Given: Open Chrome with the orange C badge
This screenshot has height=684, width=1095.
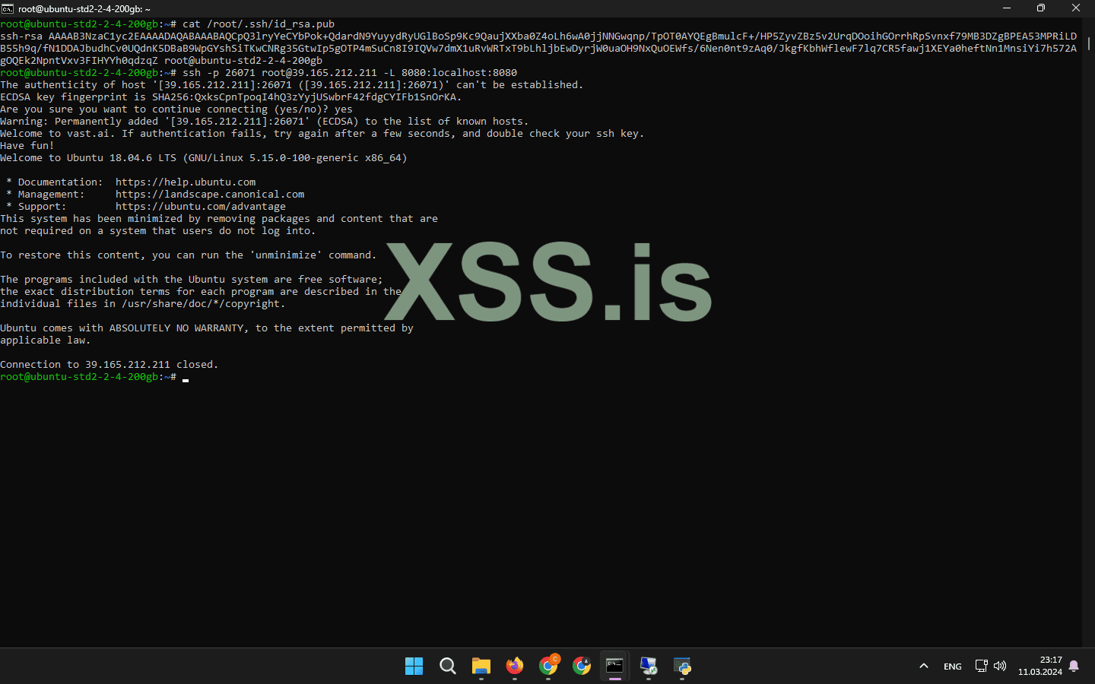Looking at the screenshot, I should (548, 666).
